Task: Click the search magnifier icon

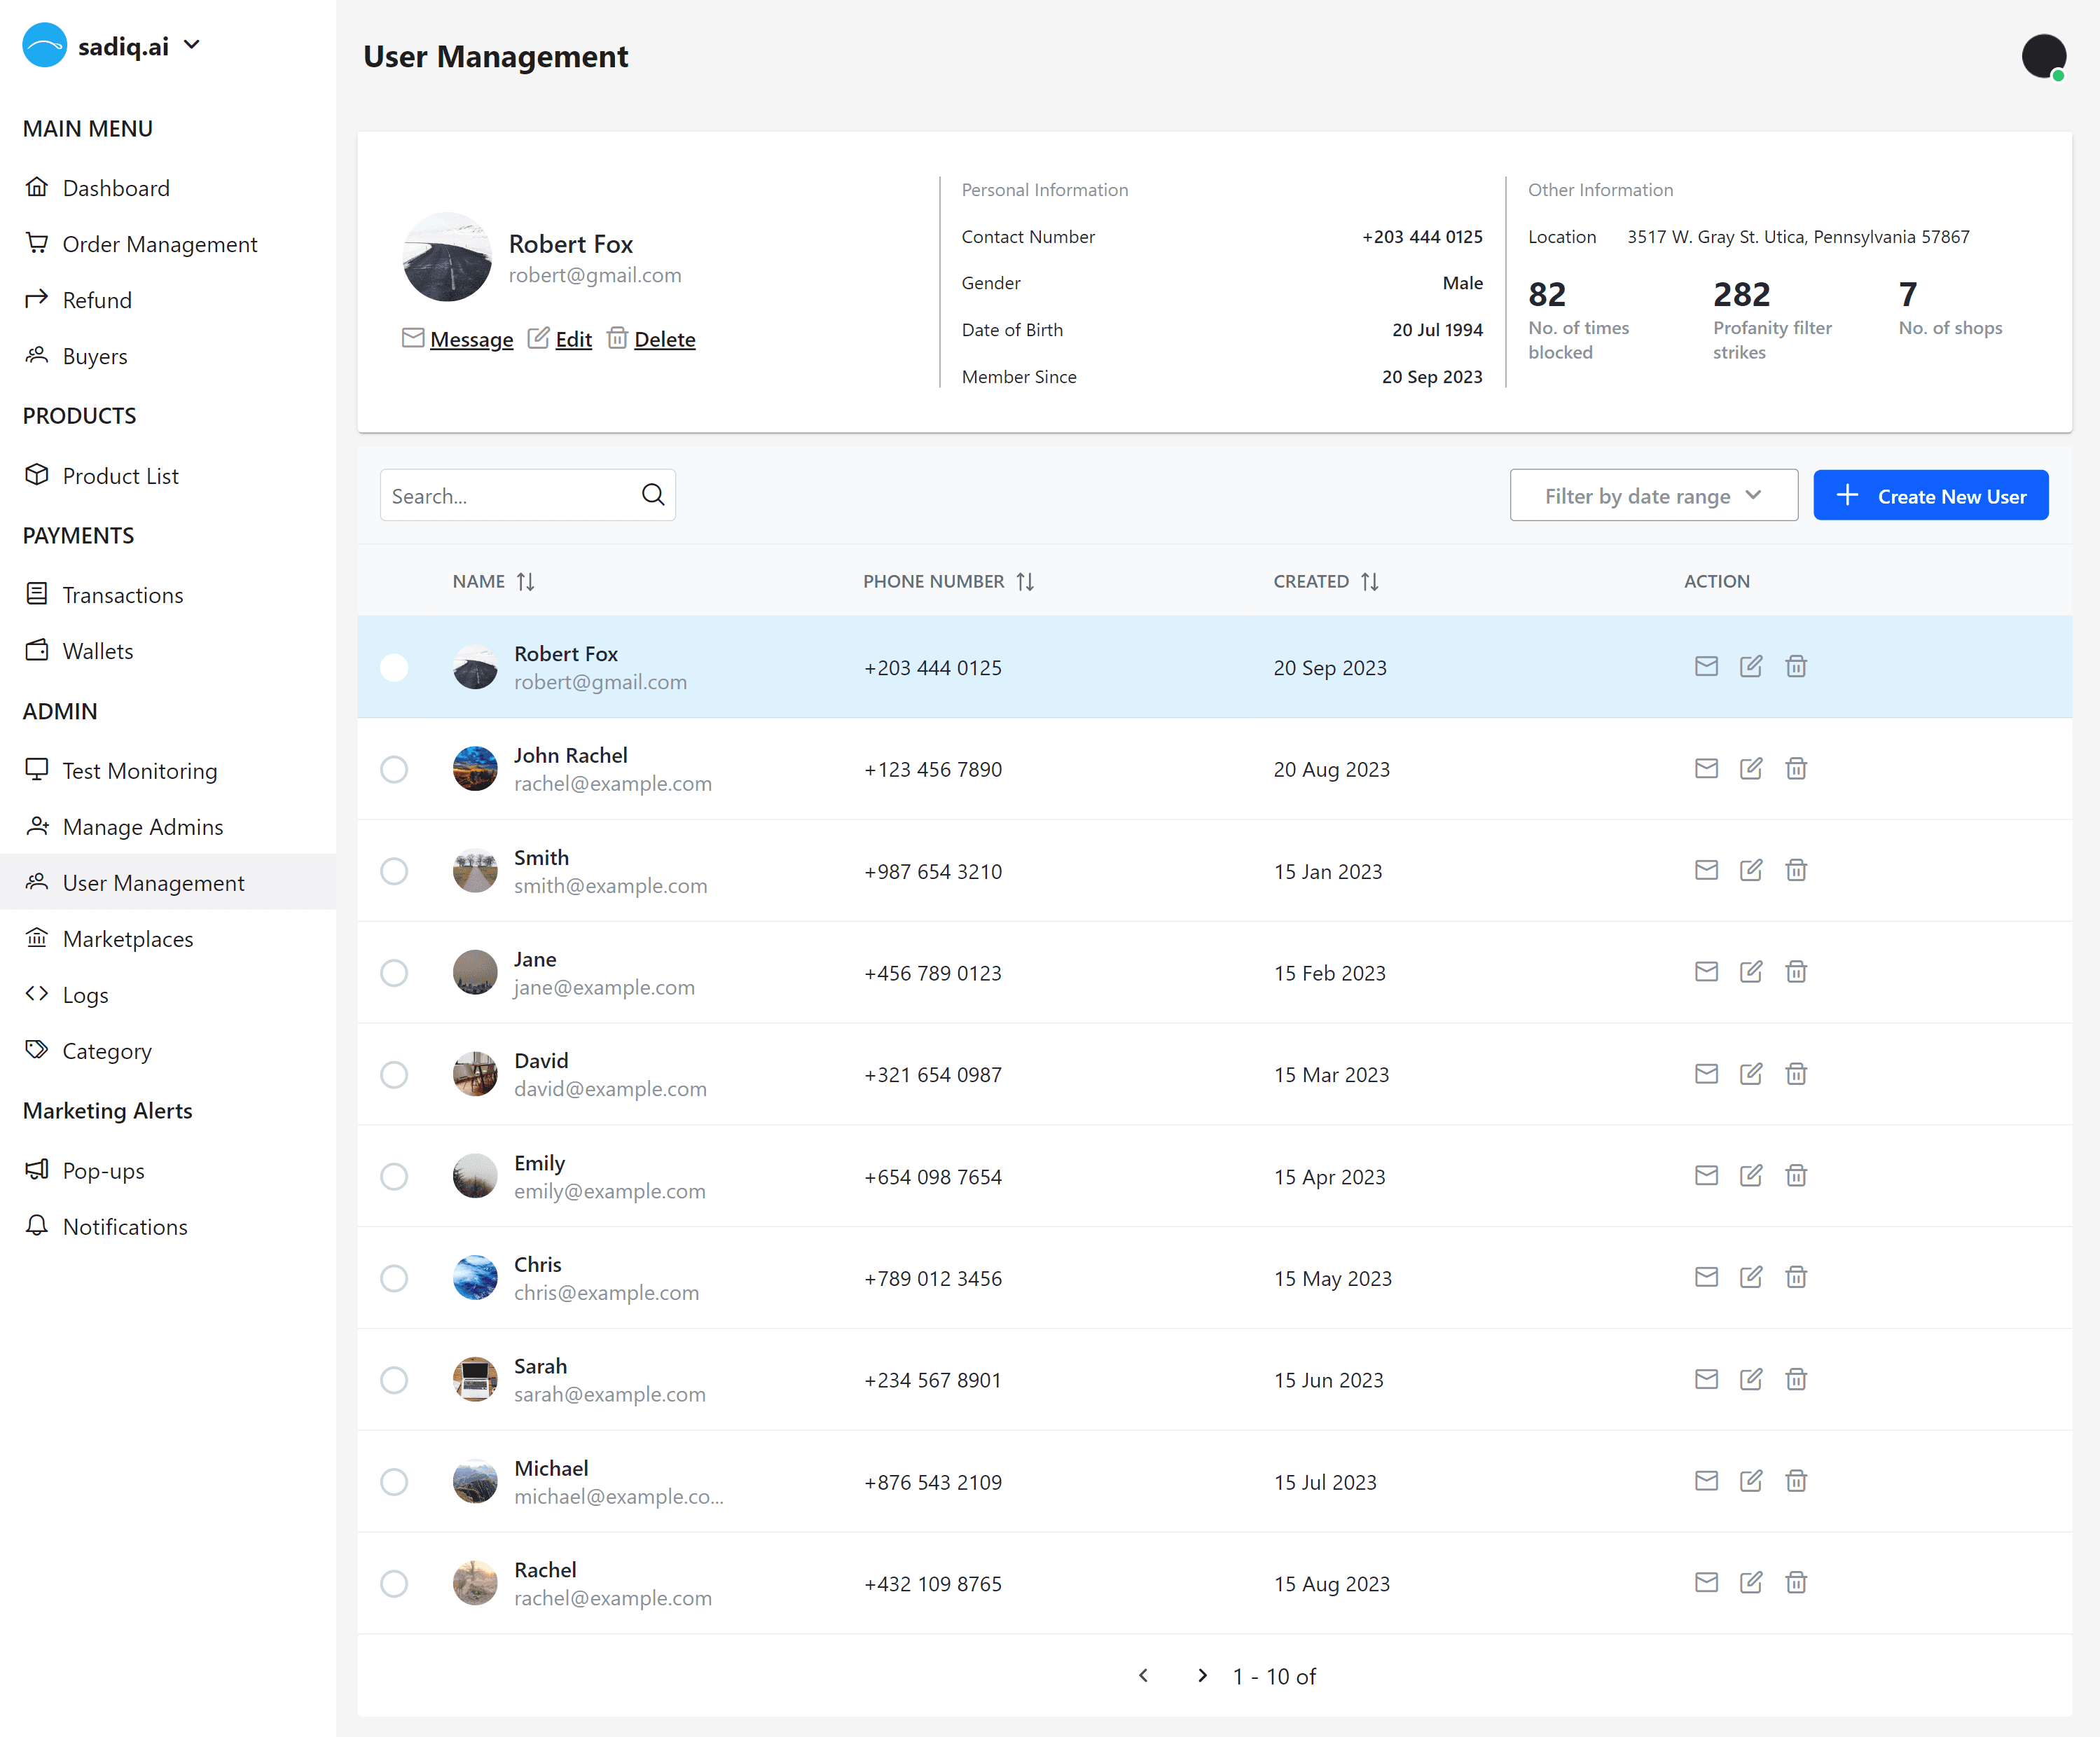Action: coord(653,495)
